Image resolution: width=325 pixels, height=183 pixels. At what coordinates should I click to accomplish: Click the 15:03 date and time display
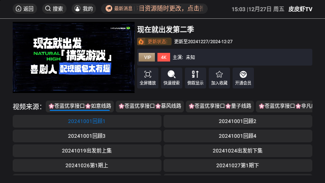pos(258,9)
